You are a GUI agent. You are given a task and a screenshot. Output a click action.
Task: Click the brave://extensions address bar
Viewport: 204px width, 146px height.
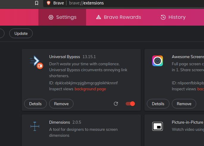coord(124,3)
